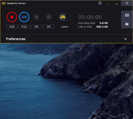
Task: Change the F12 stream hotkey field
Action: [24, 27]
